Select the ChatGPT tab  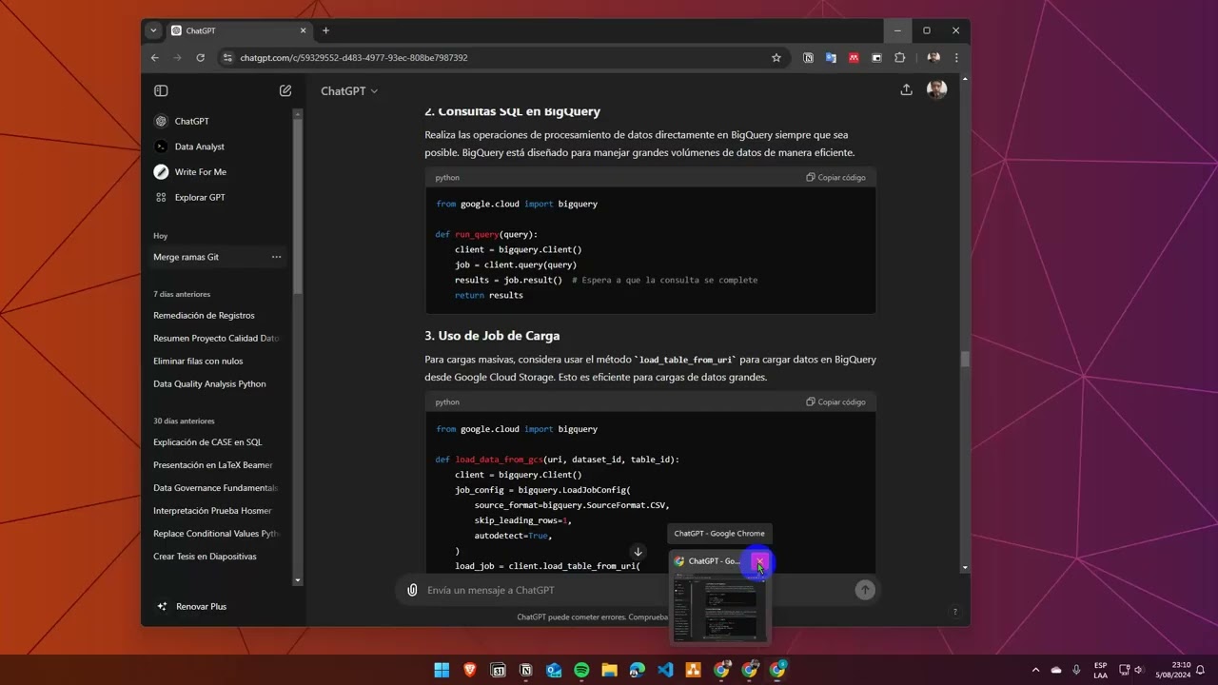[238, 30]
